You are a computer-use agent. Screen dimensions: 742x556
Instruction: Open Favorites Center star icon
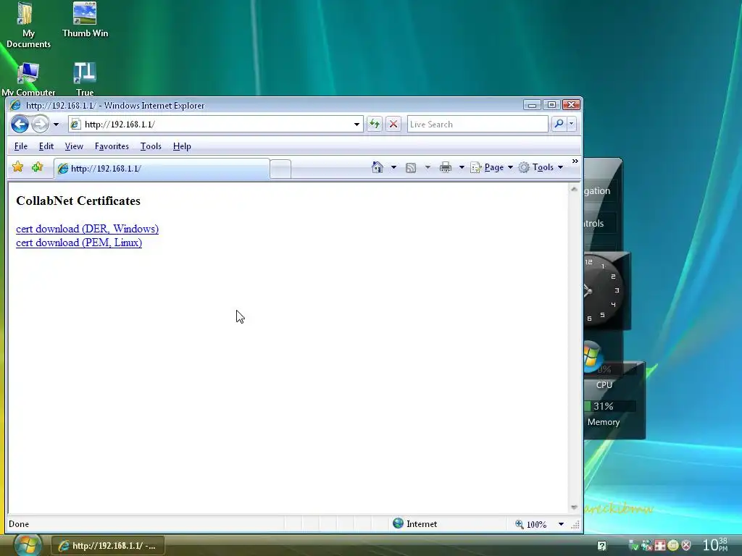coord(18,167)
